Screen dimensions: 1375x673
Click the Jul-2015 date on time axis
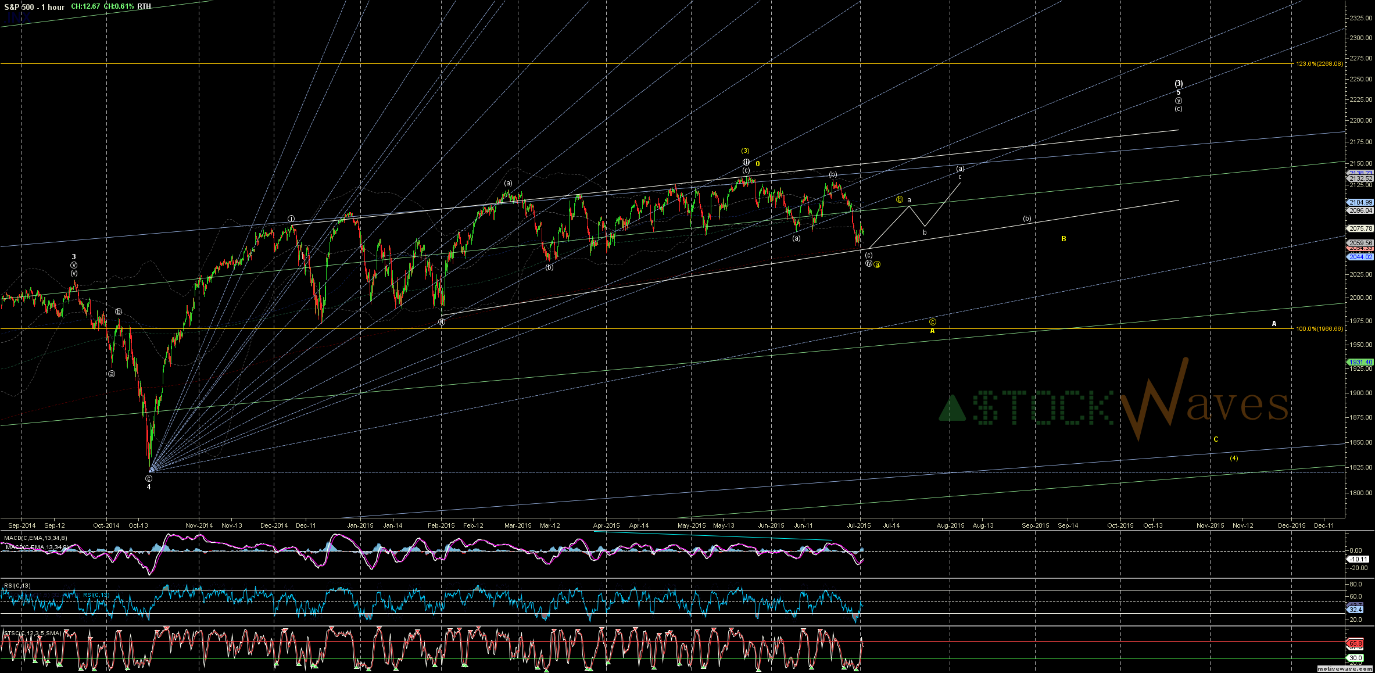(859, 525)
